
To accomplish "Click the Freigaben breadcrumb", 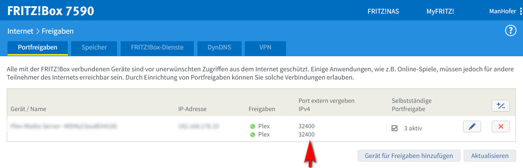I will [x=58, y=31].
